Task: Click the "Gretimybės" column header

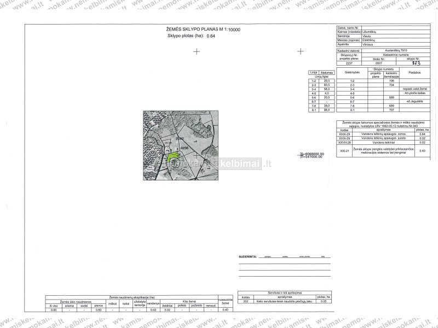Action: tap(352, 73)
